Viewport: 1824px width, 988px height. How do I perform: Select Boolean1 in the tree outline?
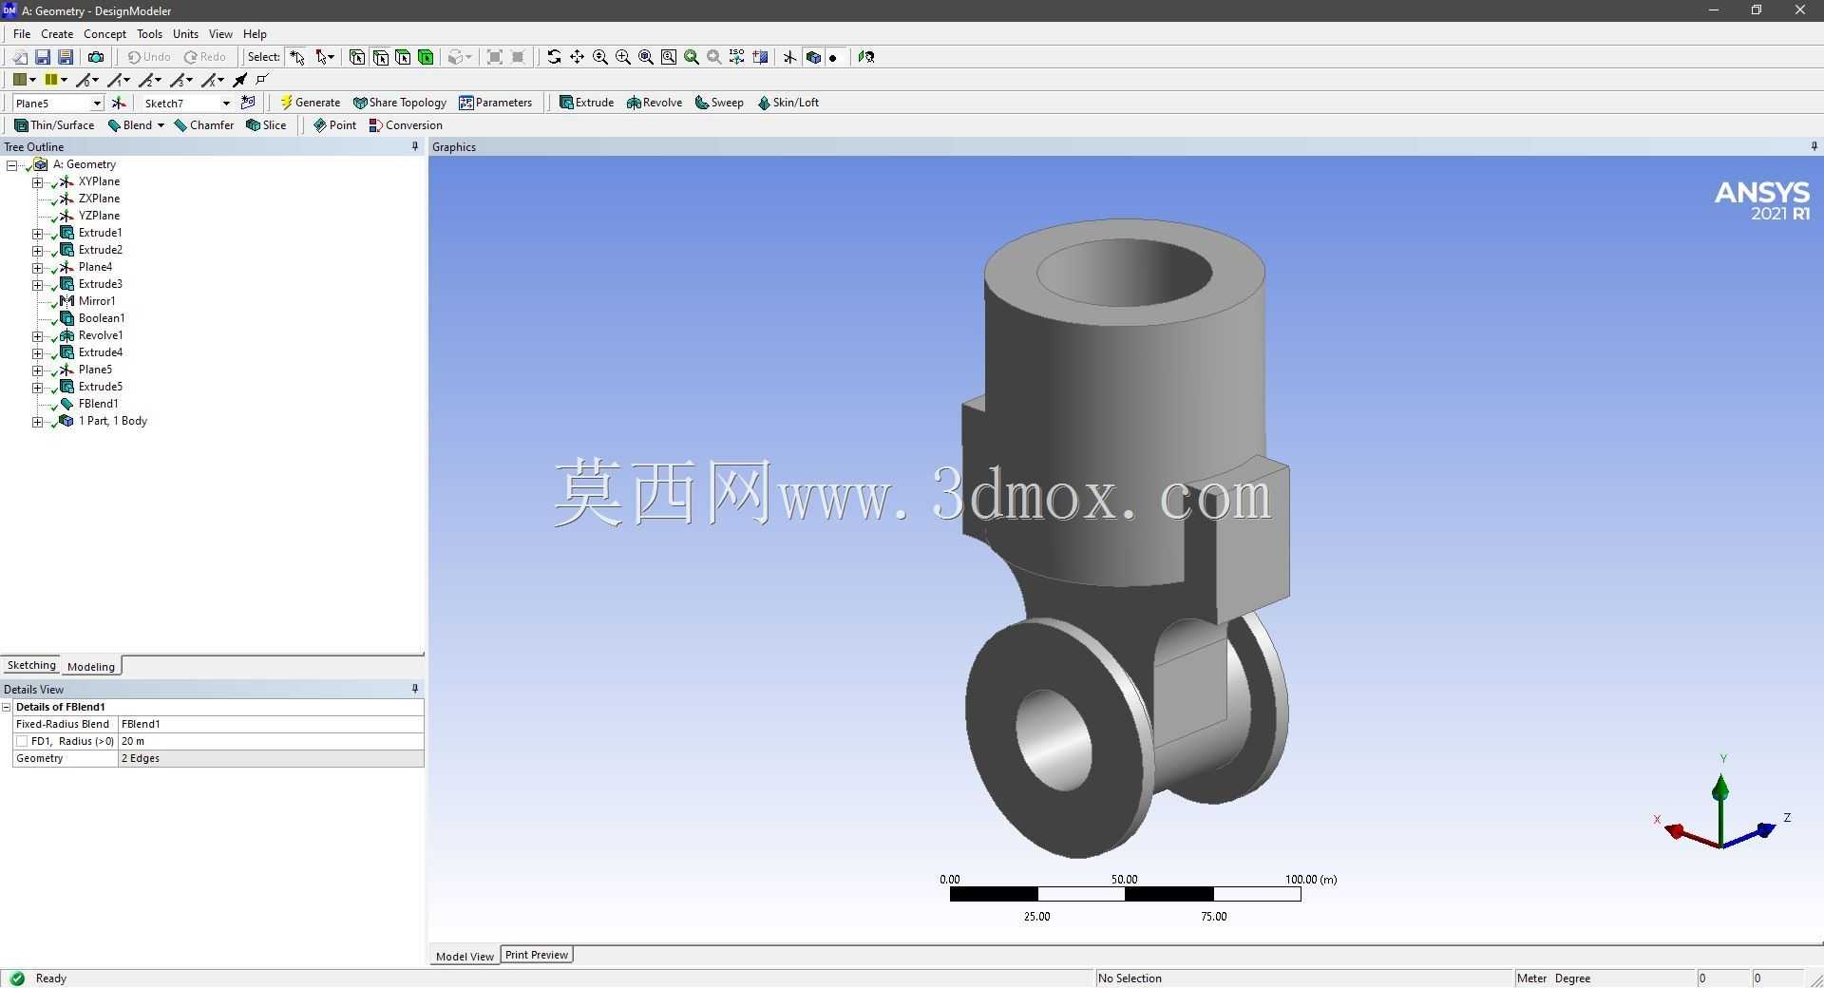coord(102,318)
